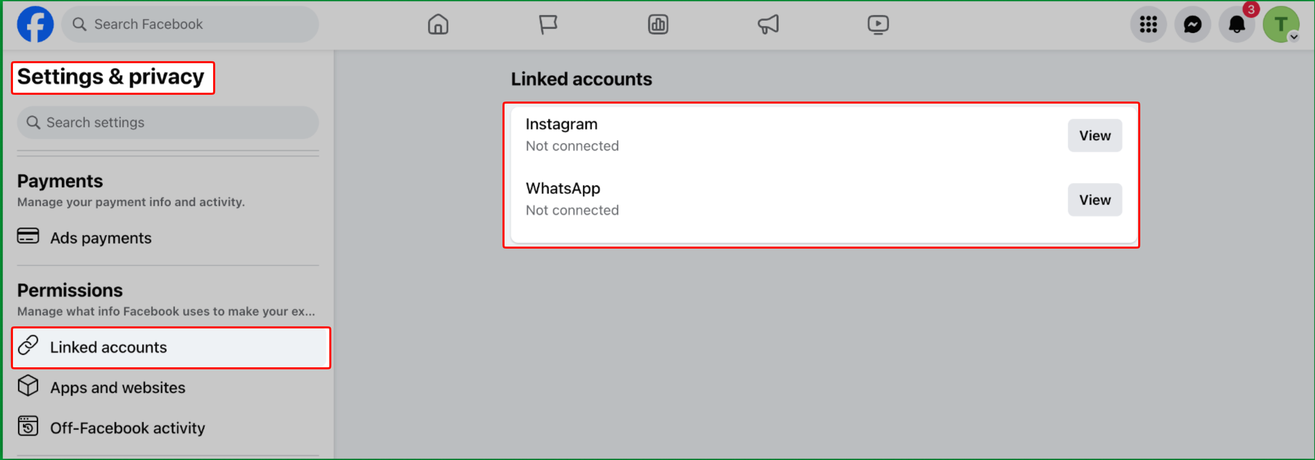
Task: Click the Facebook logo icon
Action: point(35,24)
